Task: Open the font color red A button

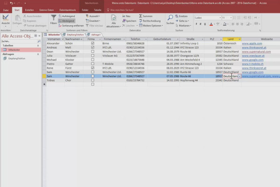Action: tap(211, 24)
